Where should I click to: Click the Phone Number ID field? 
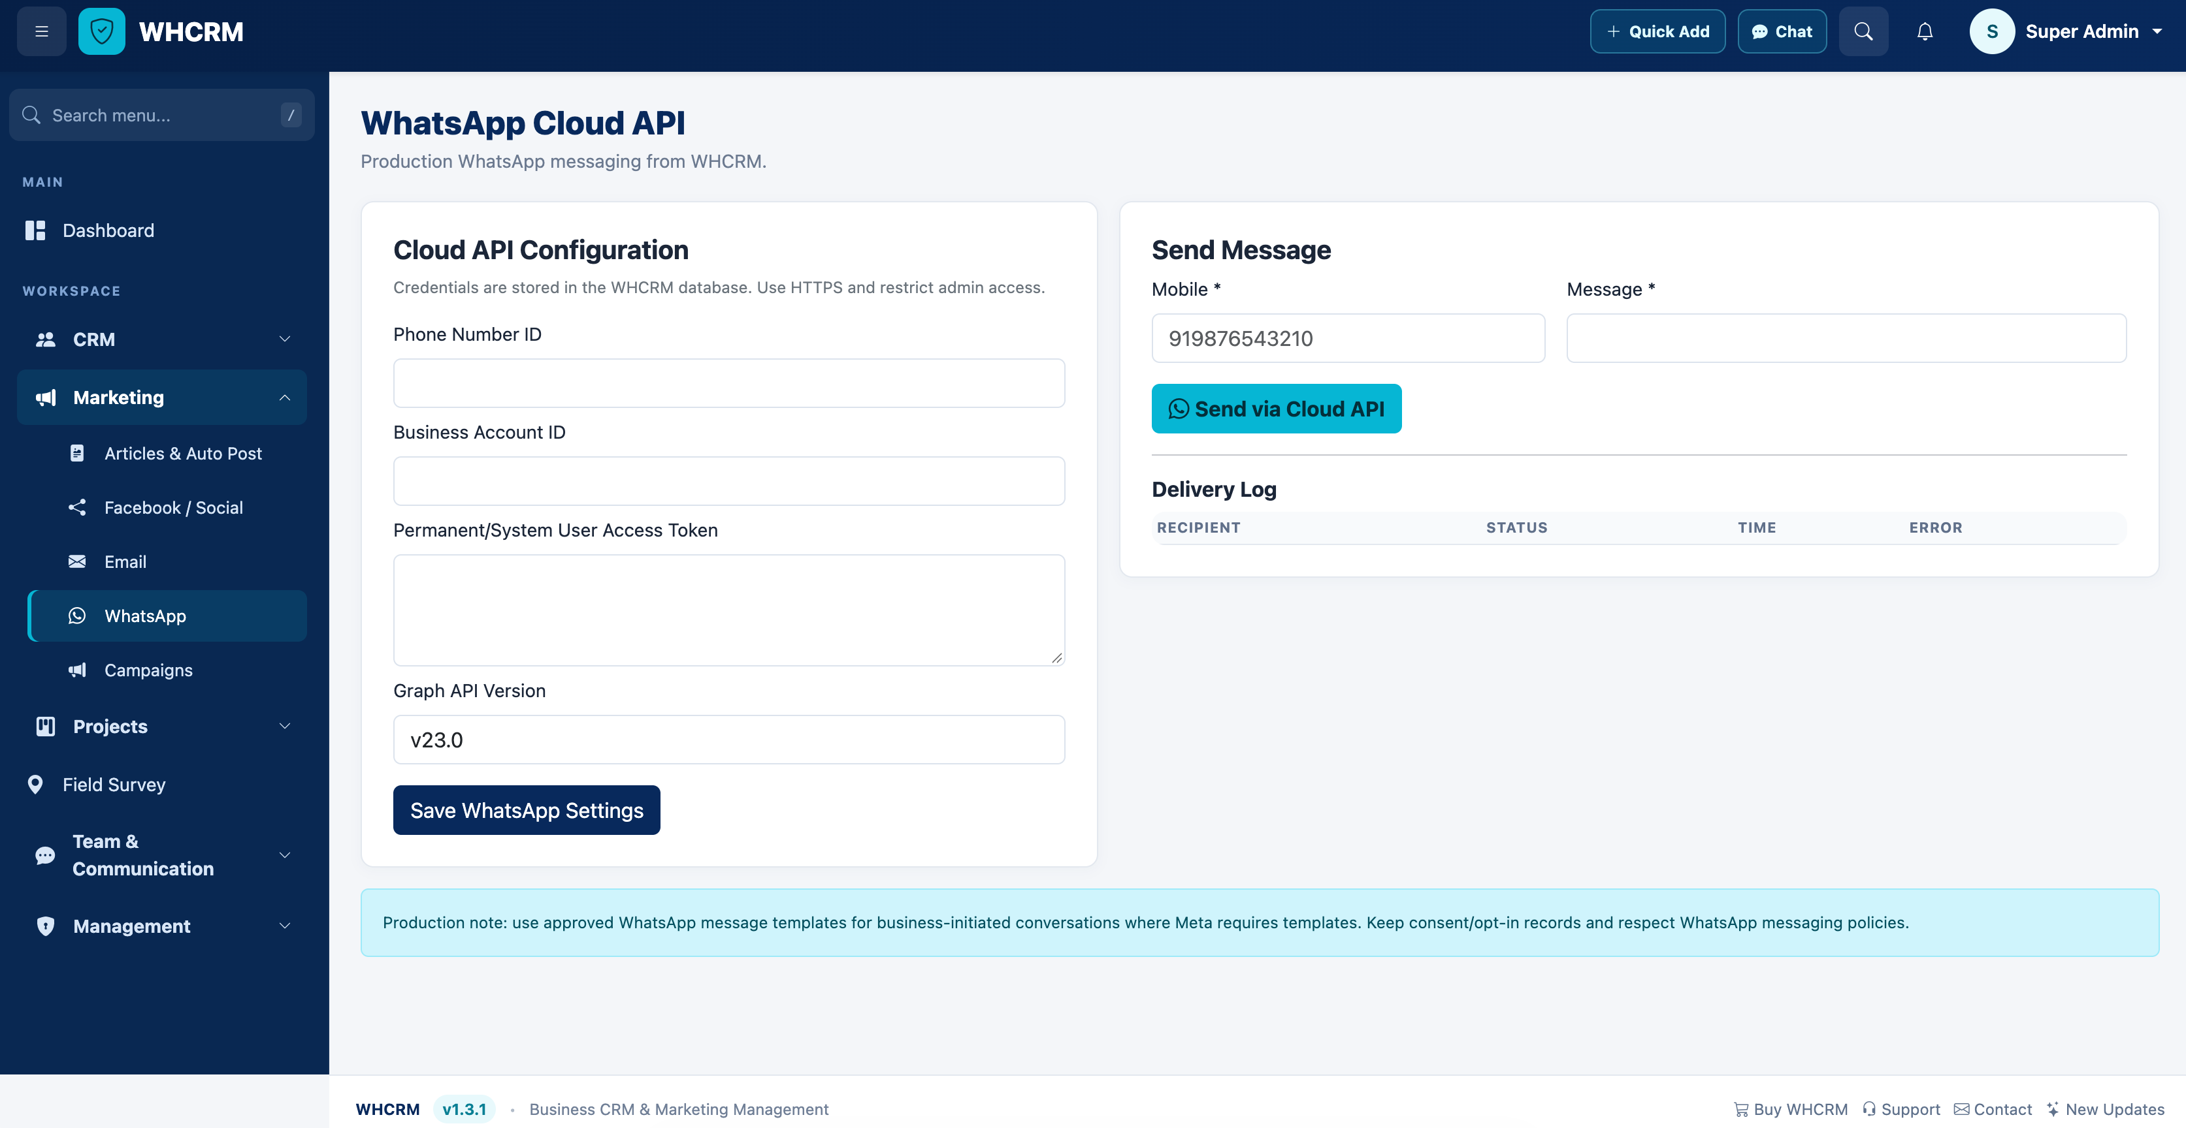pos(729,383)
